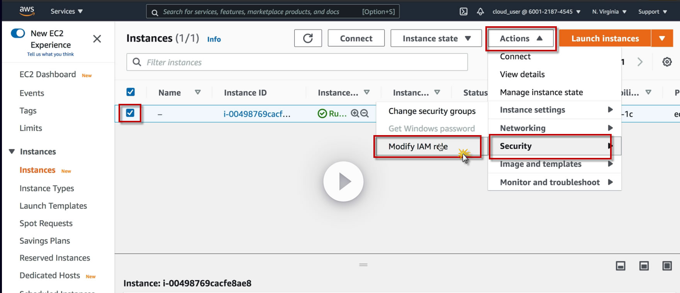
Task: Collapse the Instances sidebar section
Action: (x=12, y=151)
